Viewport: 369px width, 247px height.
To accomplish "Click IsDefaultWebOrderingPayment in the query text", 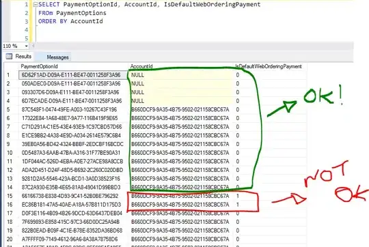I will [212, 5].
